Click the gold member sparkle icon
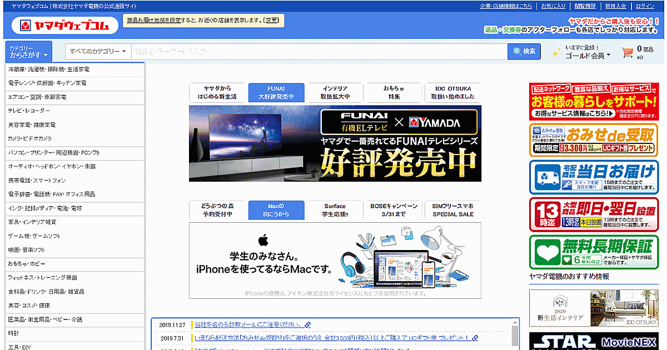Viewport: 667px width, 350px height. tap(556, 52)
